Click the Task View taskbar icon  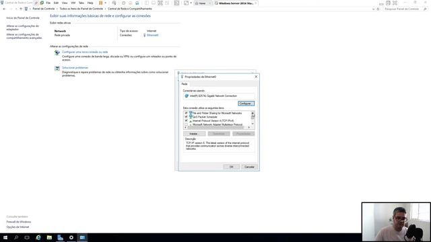(27, 237)
